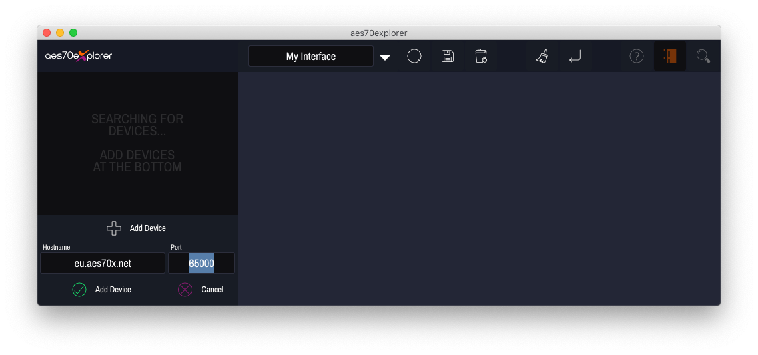The height and width of the screenshot is (355, 758).
Task: Click the plus icon above Hostname
Action: pos(114,228)
